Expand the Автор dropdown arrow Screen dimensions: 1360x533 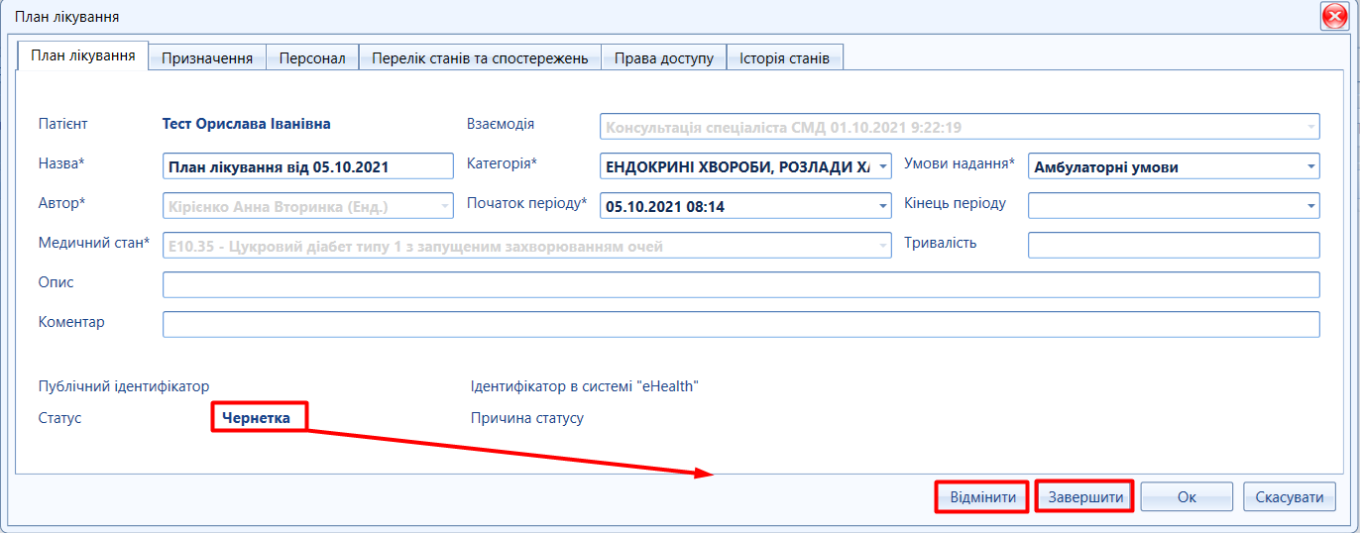(445, 205)
